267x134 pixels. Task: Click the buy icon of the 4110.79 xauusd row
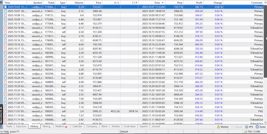pyautogui.click(x=5, y=69)
